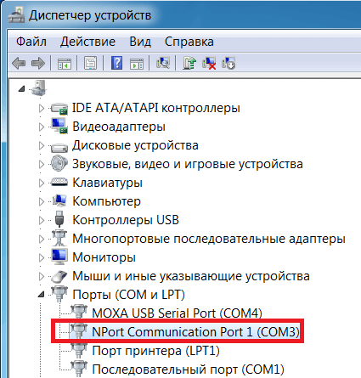Click the Порты (COM и LPT) icon
This screenshot has height=378, width=361.
(x=59, y=294)
